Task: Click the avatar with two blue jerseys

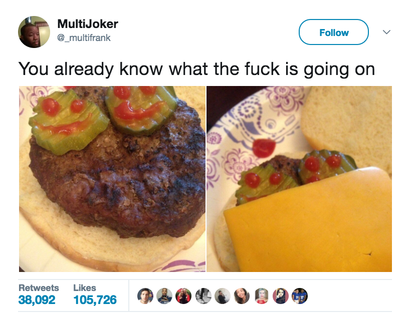Action: tap(300, 296)
